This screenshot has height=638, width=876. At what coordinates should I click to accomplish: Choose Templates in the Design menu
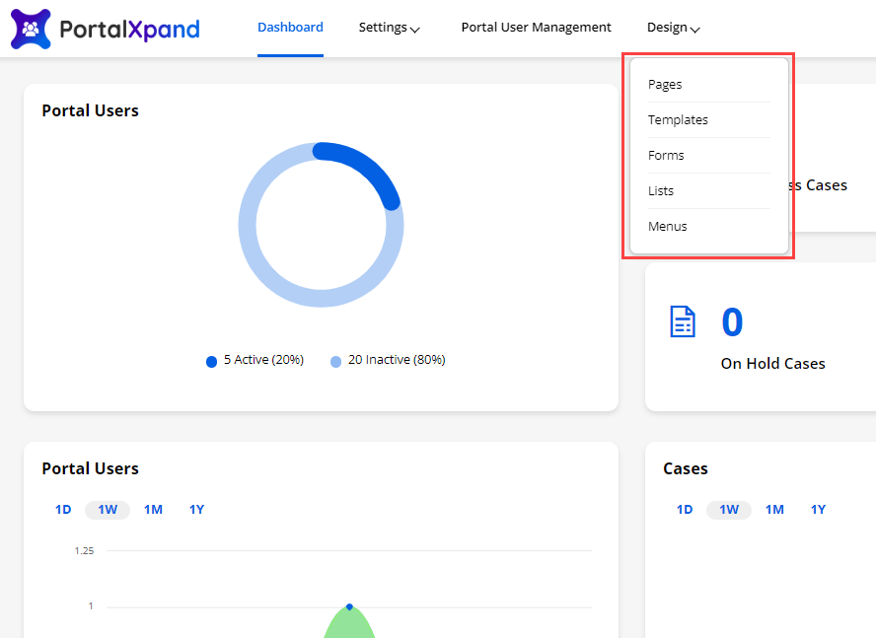click(678, 120)
